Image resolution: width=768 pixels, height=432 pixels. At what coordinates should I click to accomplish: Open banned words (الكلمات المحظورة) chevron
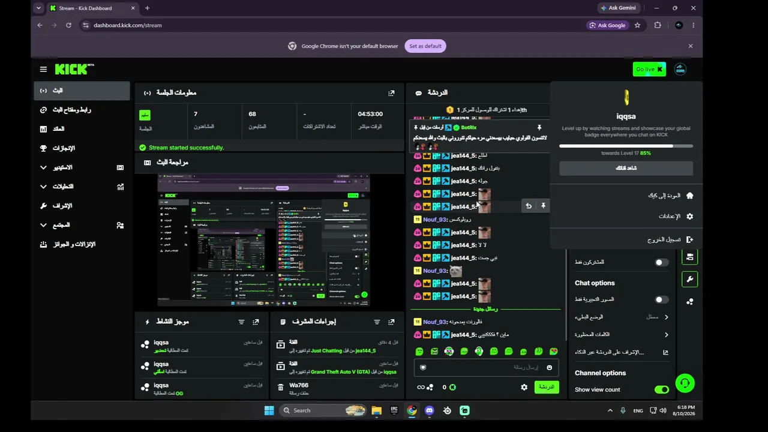(x=666, y=335)
